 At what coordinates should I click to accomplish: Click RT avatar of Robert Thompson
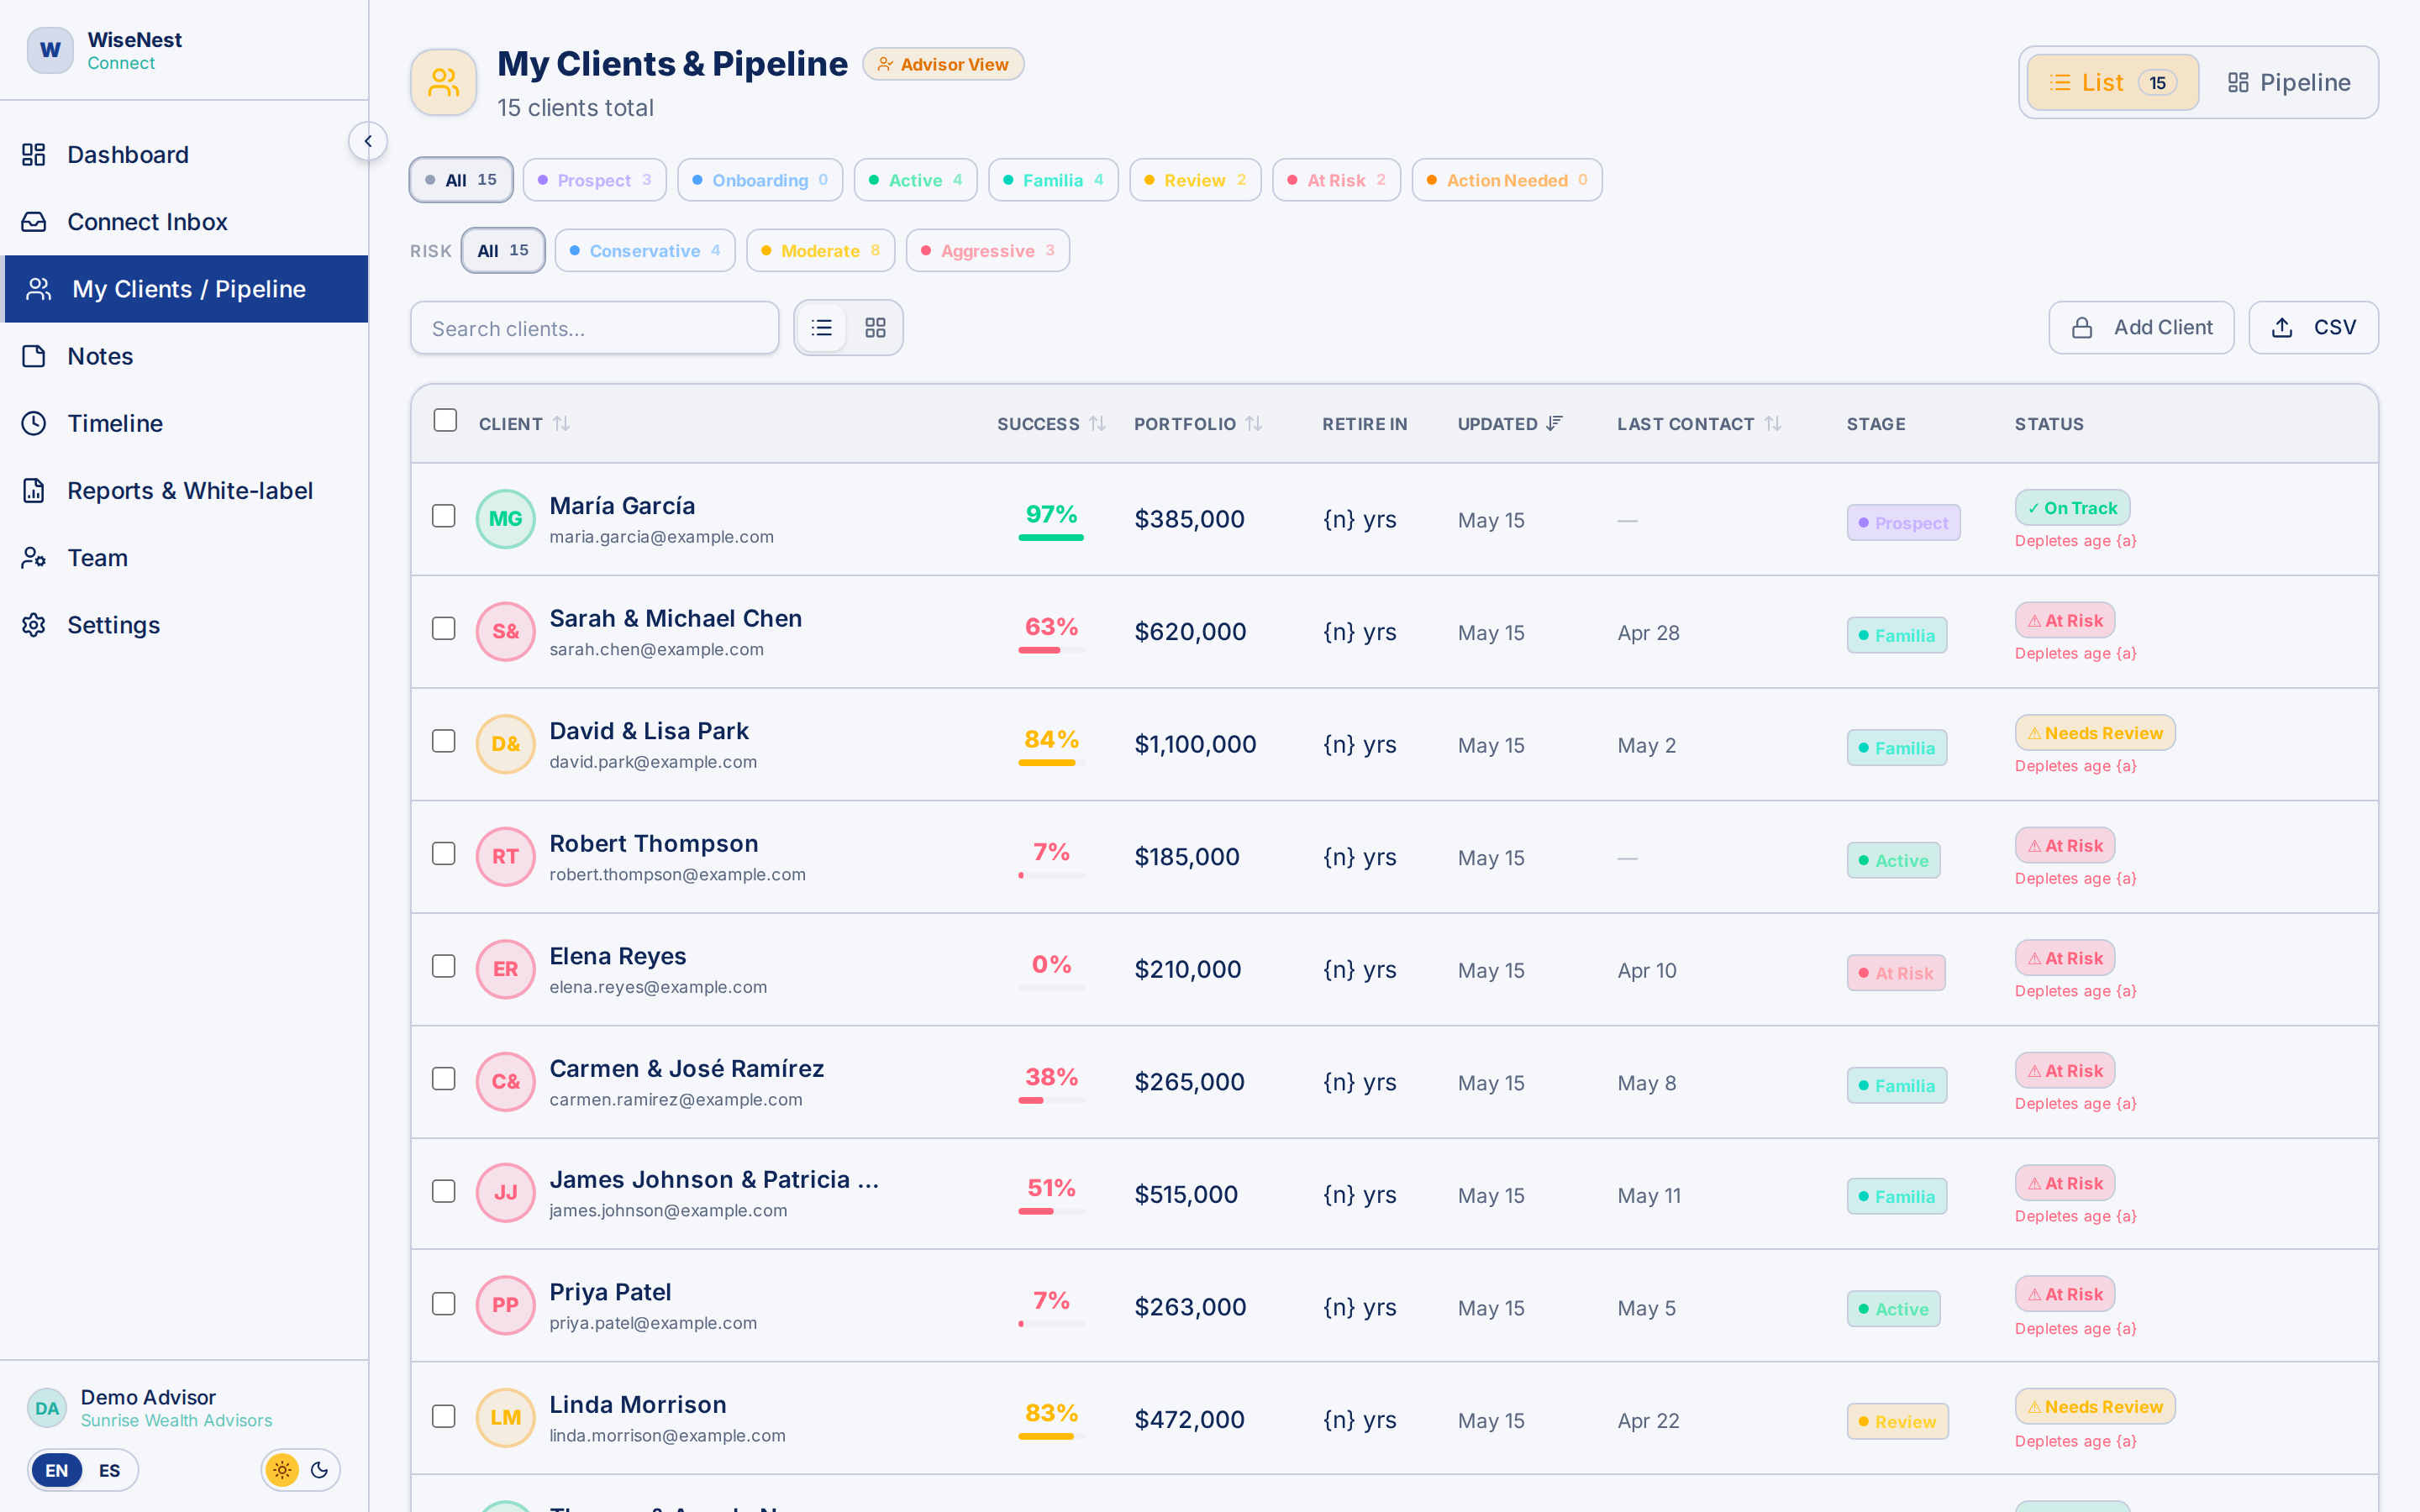coord(505,857)
